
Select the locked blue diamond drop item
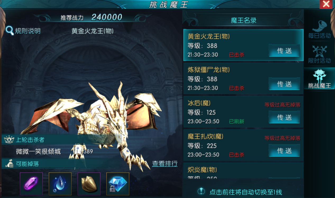pos(118,184)
